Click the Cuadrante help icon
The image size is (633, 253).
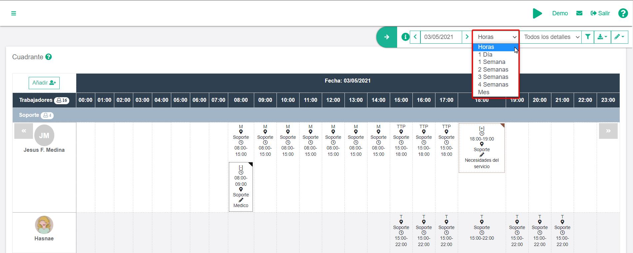click(x=49, y=57)
